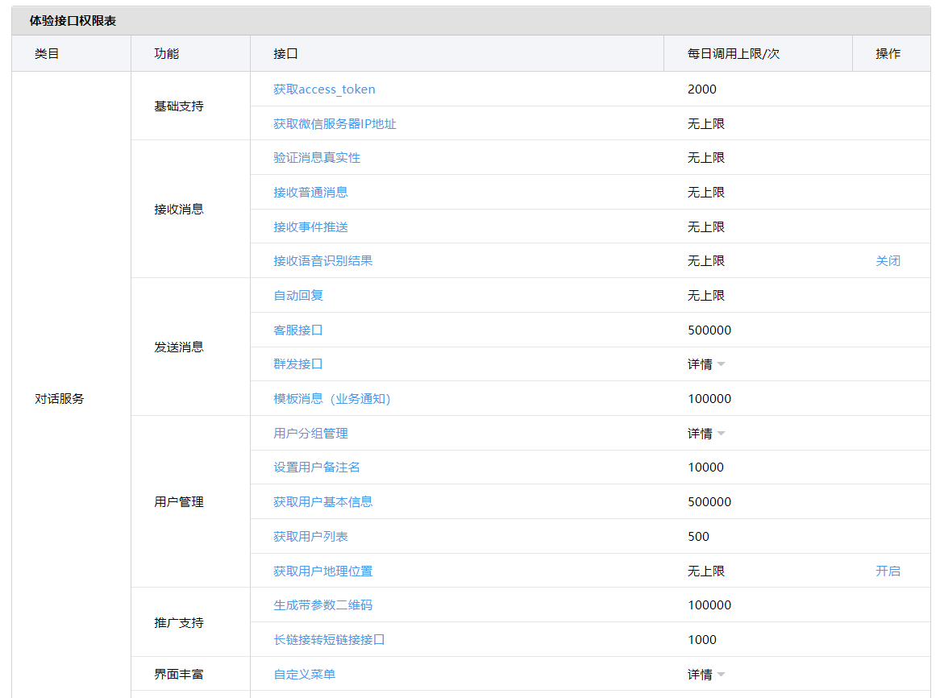
Task: Click 开启 for 获取用户地理位置
Action: click(888, 571)
